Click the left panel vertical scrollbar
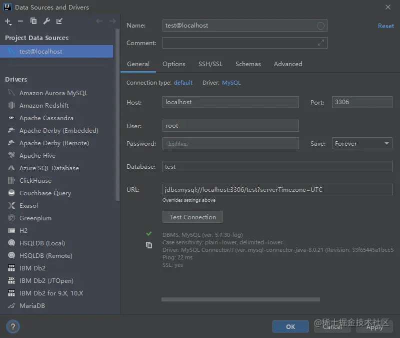The image size is (400, 338). (x=117, y=115)
